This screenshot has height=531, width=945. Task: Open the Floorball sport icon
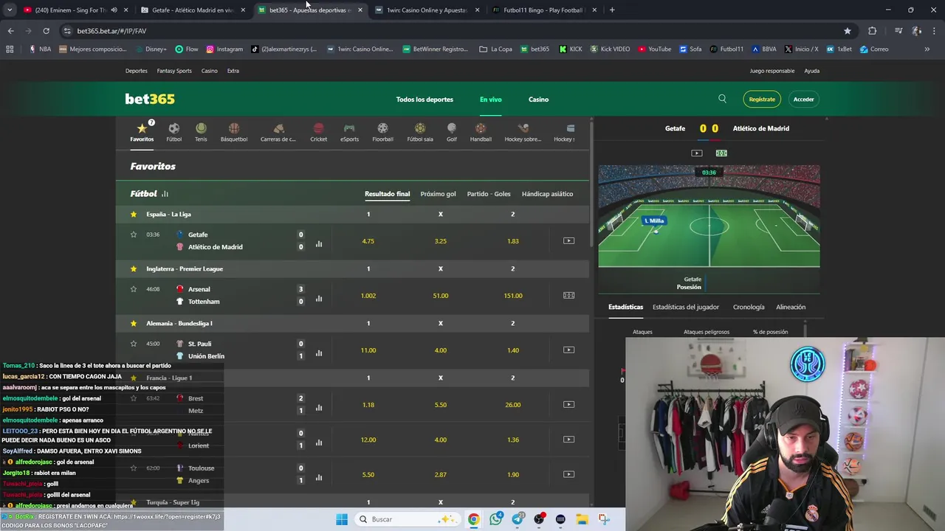coord(382,132)
